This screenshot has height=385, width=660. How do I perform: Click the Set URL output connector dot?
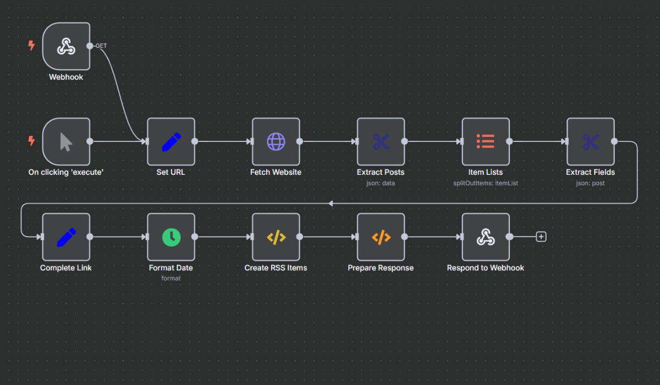pos(195,141)
